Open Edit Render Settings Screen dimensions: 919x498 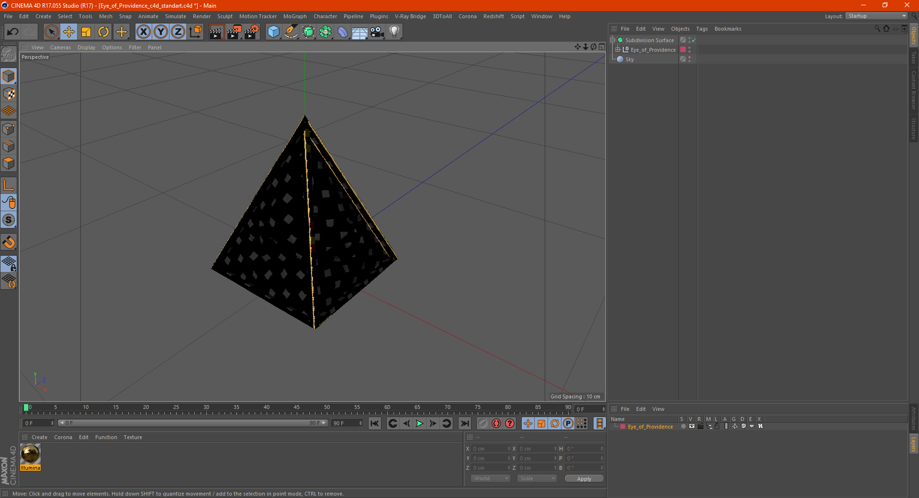click(252, 32)
